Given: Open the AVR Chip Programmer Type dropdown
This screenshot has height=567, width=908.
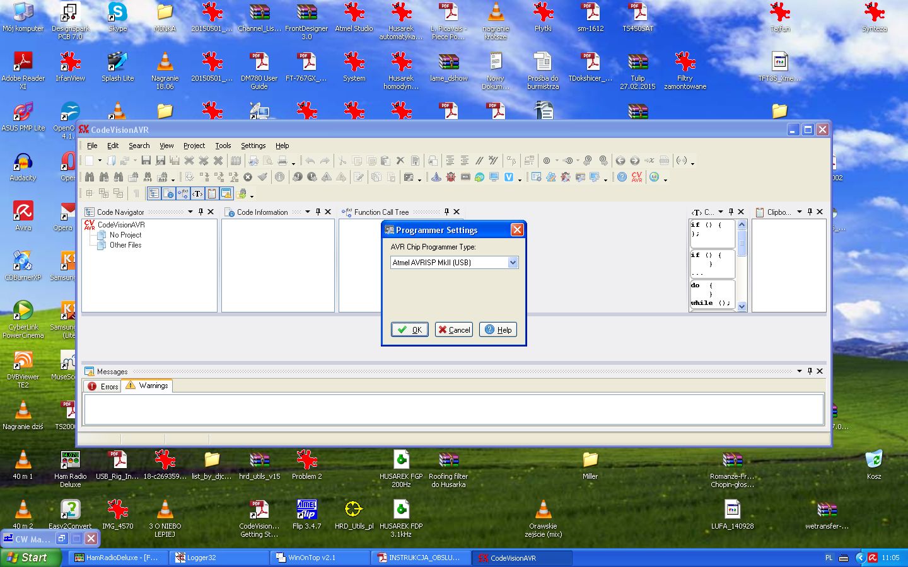Looking at the screenshot, I should click(x=513, y=263).
